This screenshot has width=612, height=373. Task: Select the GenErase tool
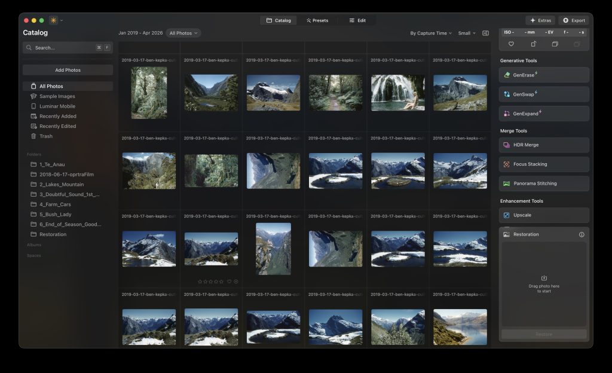(x=543, y=74)
